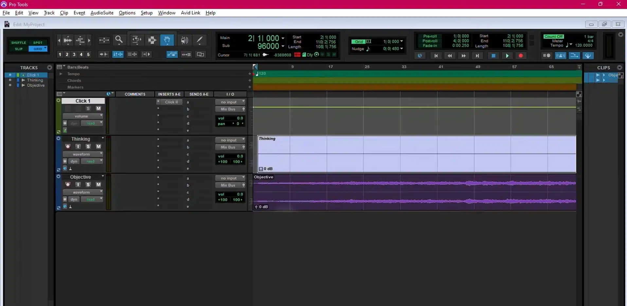Open Nudge value dropdown arrow
The image size is (627, 306).
pos(402,49)
